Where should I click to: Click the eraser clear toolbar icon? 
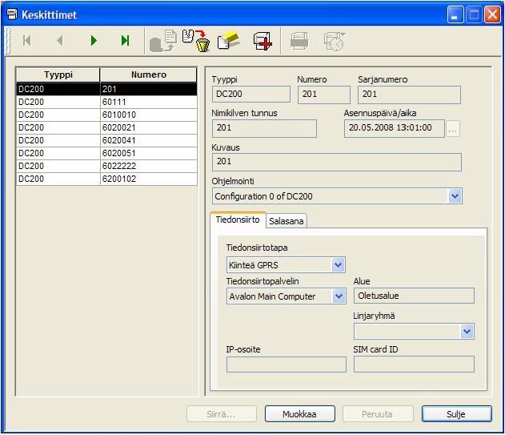pos(229,41)
